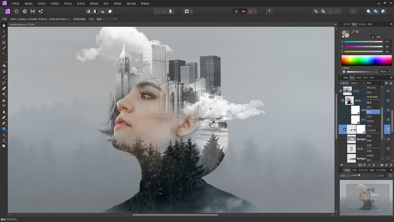Image resolution: width=394 pixels, height=222 pixels.
Task: Zoom out with navigator minus button
Action: click(348, 175)
